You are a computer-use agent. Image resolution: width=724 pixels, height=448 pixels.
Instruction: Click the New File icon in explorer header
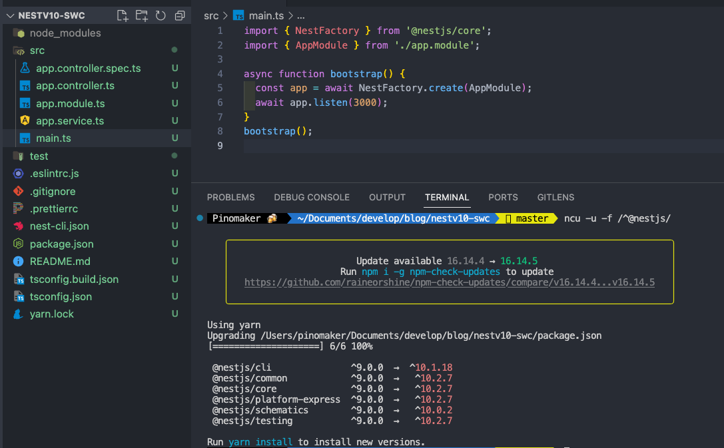coord(123,15)
